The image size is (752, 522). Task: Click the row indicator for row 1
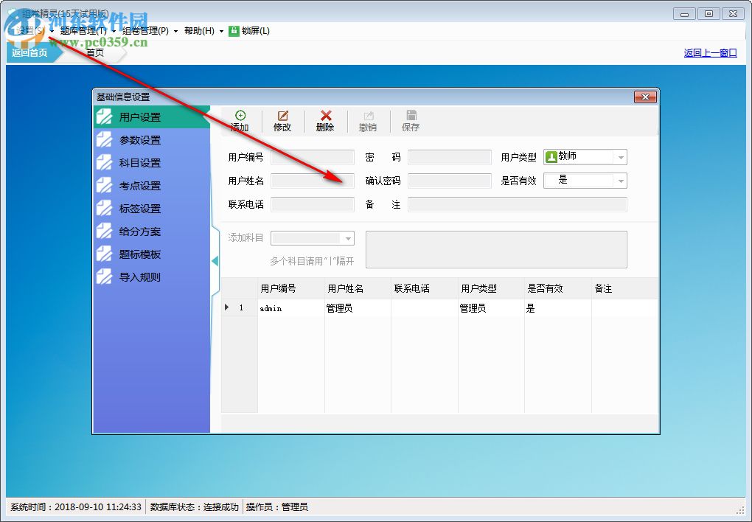(x=240, y=308)
